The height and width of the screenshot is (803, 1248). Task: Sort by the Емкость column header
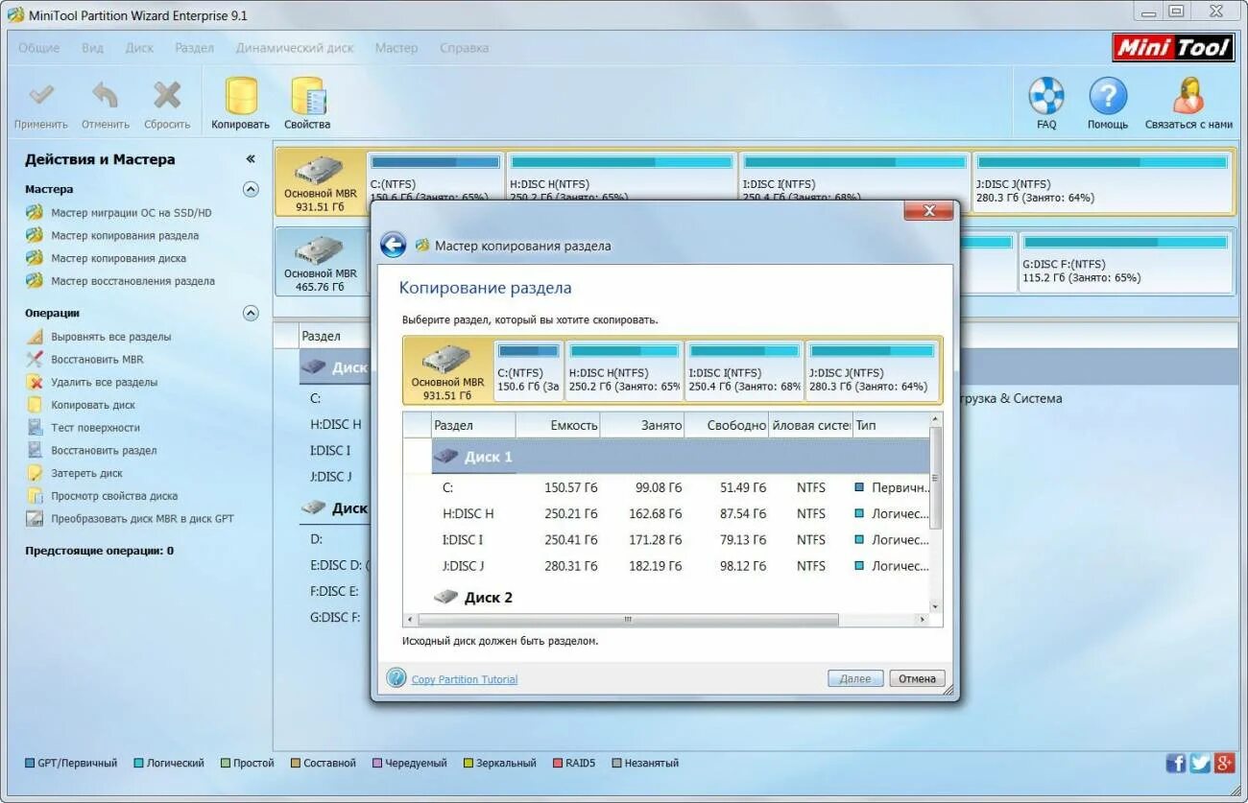pyautogui.click(x=559, y=425)
